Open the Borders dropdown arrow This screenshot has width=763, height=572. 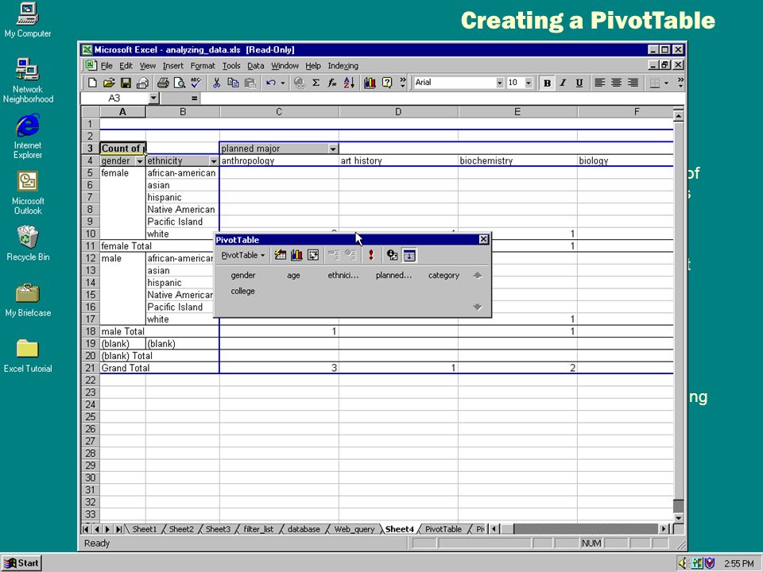[666, 83]
